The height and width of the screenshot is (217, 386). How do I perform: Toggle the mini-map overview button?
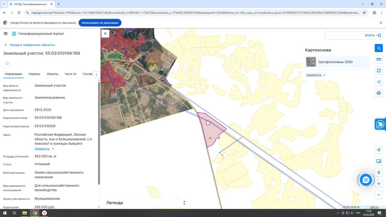pyautogui.click(x=379, y=161)
